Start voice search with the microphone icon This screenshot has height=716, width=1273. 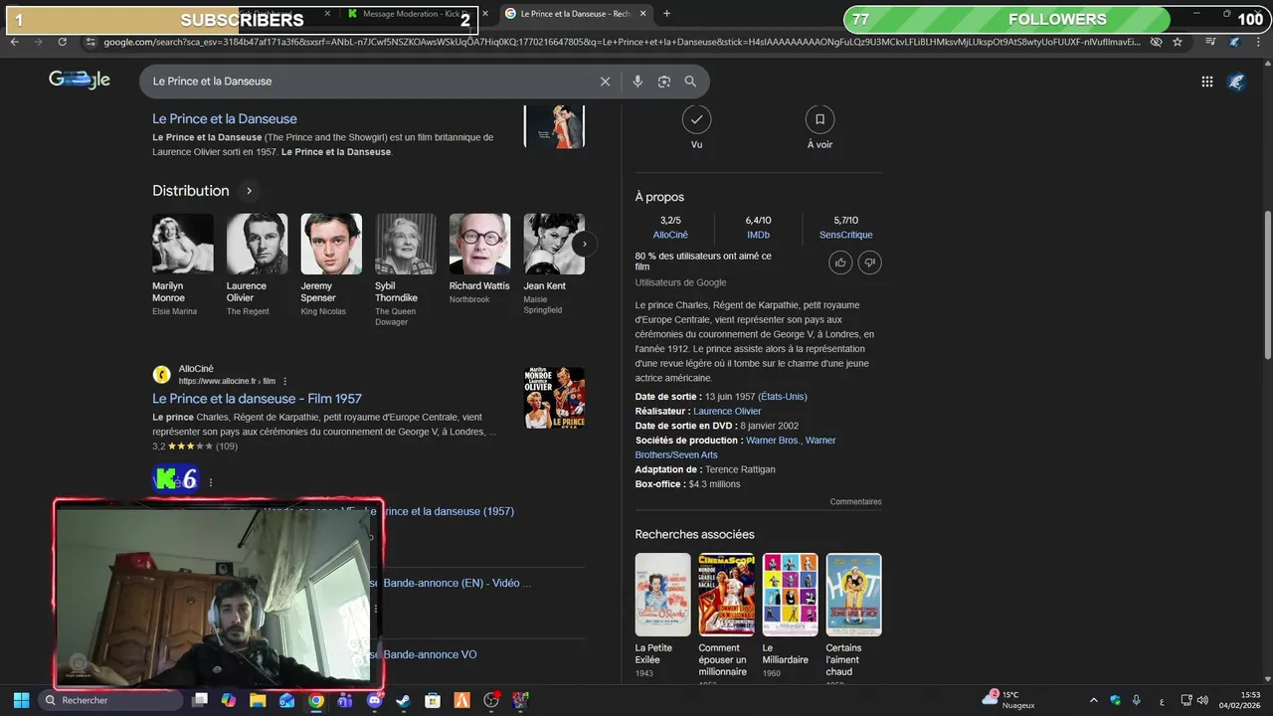click(x=637, y=82)
